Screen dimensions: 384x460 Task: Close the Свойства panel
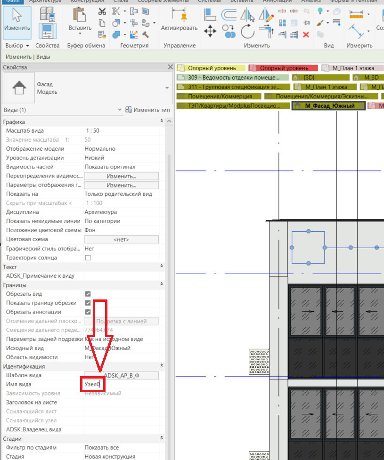click(170, 67)
